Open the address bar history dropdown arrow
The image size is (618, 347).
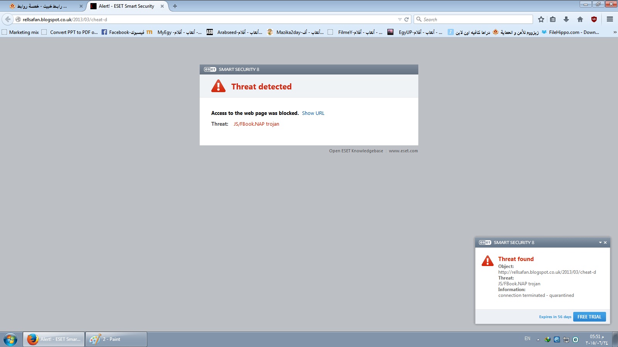(x=400, y=19)
